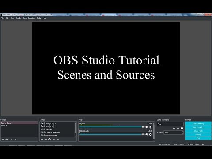The height and width of the screenshot is (159, 212).
Task: Click the Exit button in Controls
Action: [x=198, y=138]
